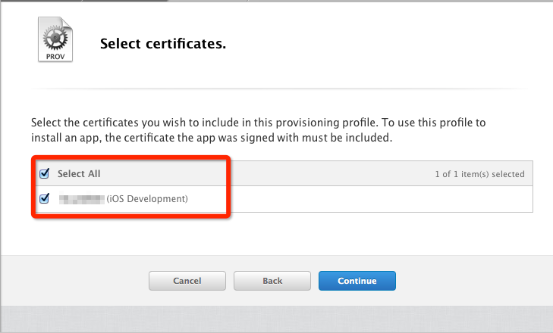
Task: Uncheck the iOS Development certificate checkbox
Action: (x=44, y=198)
